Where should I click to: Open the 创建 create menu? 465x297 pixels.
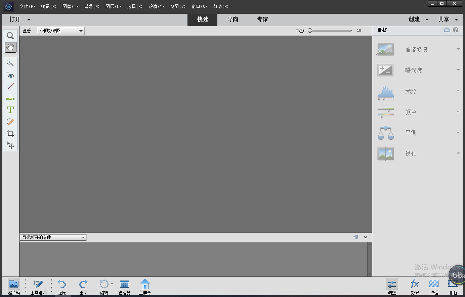point(418,19)
